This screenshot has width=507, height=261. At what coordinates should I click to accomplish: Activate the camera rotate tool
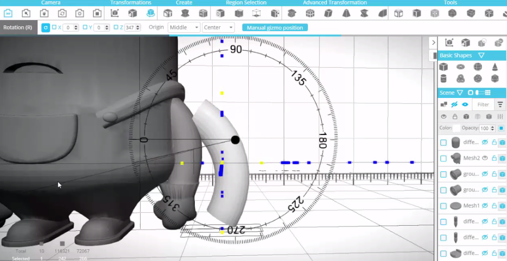pos(62,13)
